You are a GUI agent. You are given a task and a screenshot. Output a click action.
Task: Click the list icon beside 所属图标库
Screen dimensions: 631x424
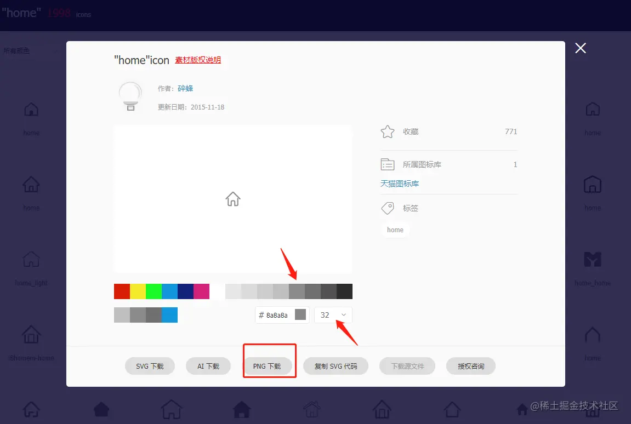388,164
